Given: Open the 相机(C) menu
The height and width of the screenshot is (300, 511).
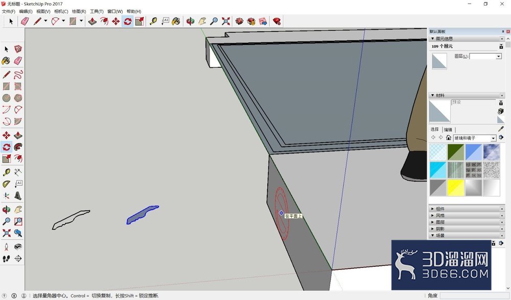Looking at the screenshot, I should tap(61, 11).
